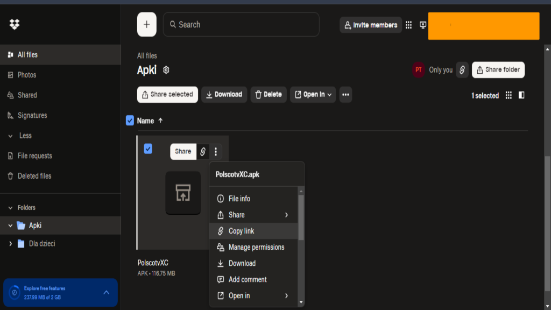Select Copy link in context menu
Viewport: 551px width, 310px height.
(253, 231)
